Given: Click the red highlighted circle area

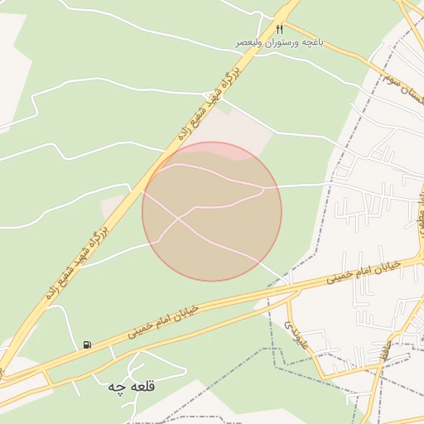Looking at the screenshot, I should point(212,211).
